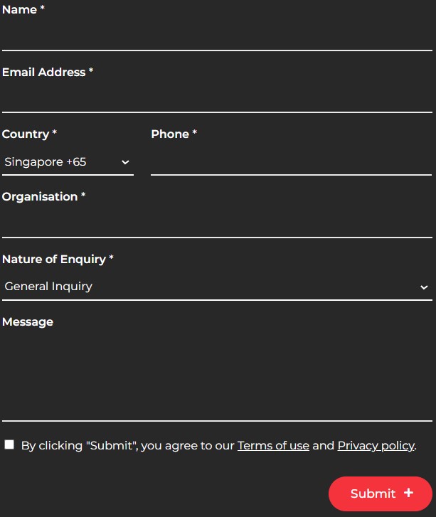Click the plus icon on Submit button
This screenshot has height=517, width=436.
click(408, 493)
